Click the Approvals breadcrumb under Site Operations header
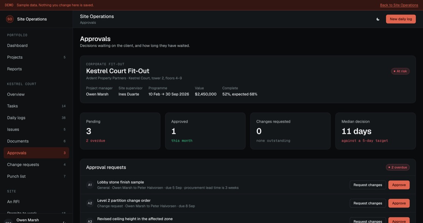Image resolution: width=423 pixels, height=223 pixels. (x=88, y=23)
